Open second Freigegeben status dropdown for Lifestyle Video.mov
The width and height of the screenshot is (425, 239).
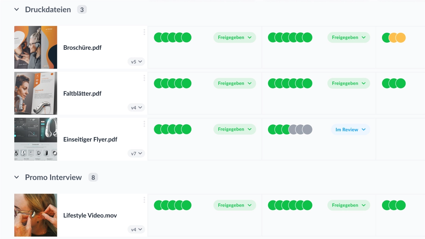(349, 205)
